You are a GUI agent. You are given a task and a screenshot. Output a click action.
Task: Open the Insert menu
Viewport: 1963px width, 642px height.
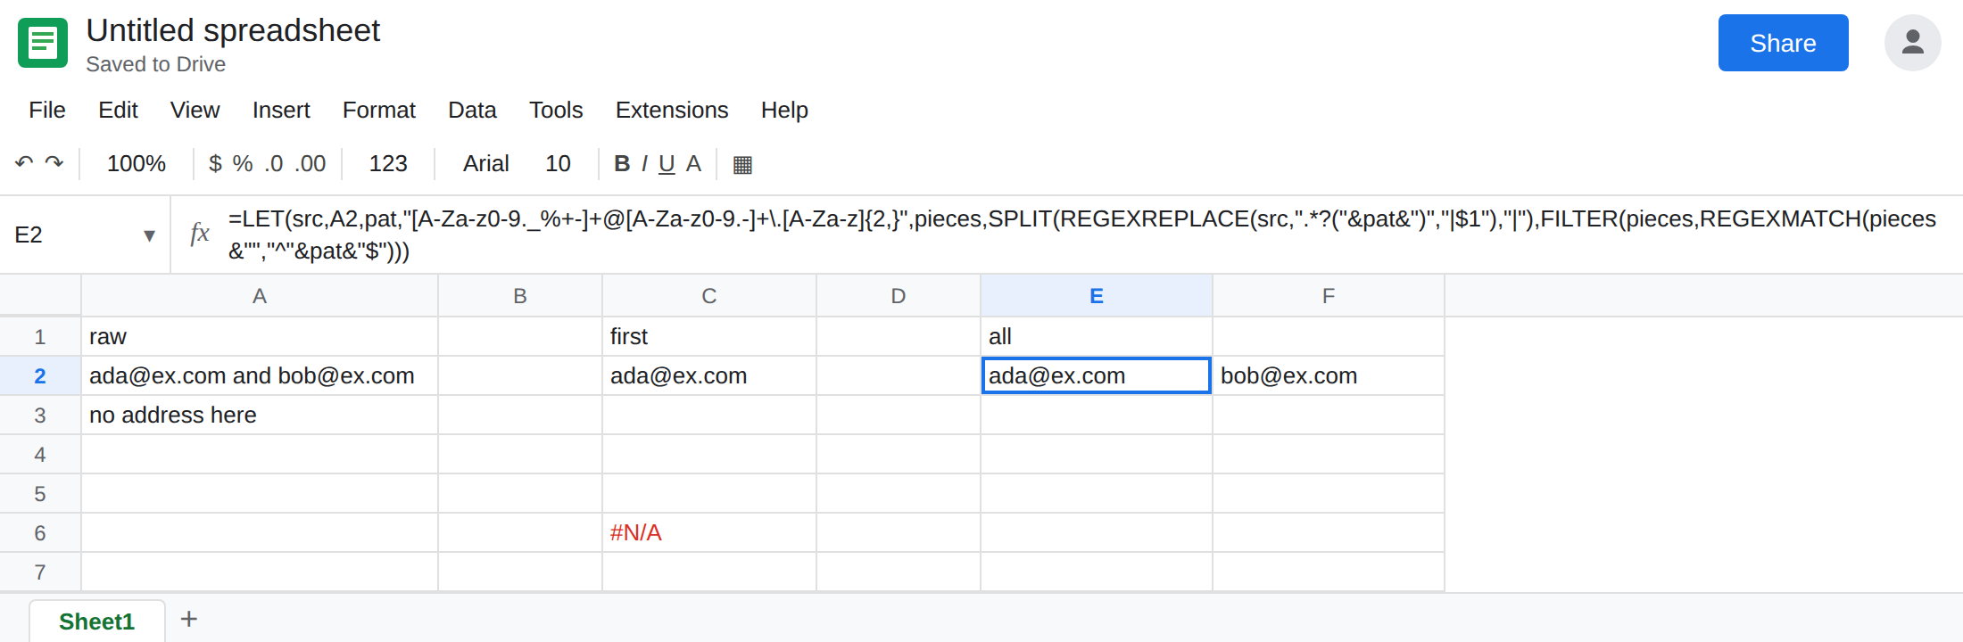point(281,110)
